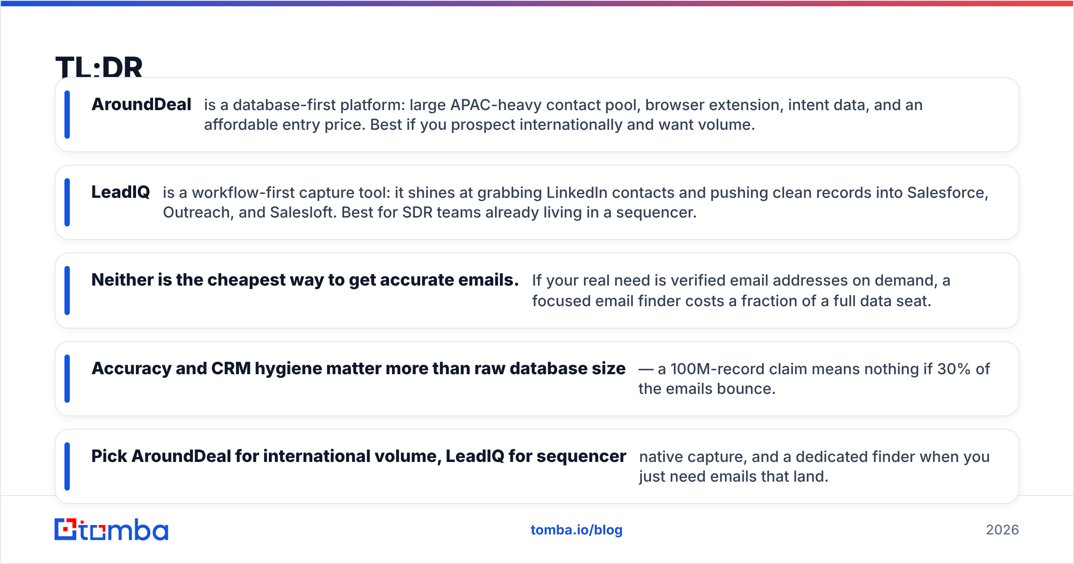The width and height of the screenshot is (1074, 564).
Task: Select 'Neither is the cheapest way' heading
Action: (x=305, y=280)
